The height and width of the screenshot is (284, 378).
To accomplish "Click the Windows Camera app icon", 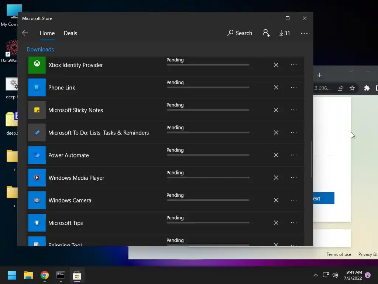I will point(37,200).
